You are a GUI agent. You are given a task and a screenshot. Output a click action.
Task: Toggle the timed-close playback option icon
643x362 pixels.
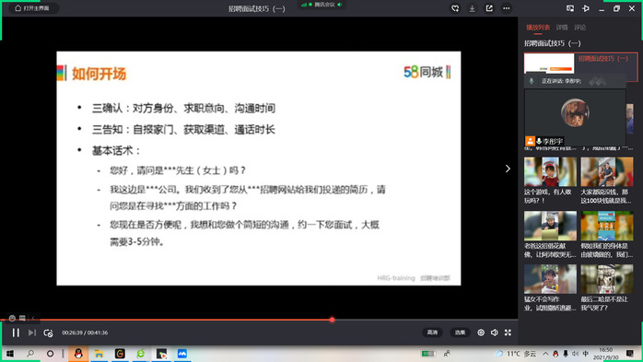[48, 333]
